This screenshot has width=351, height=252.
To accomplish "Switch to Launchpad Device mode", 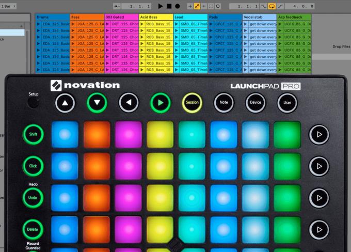I will pos(256,103).
